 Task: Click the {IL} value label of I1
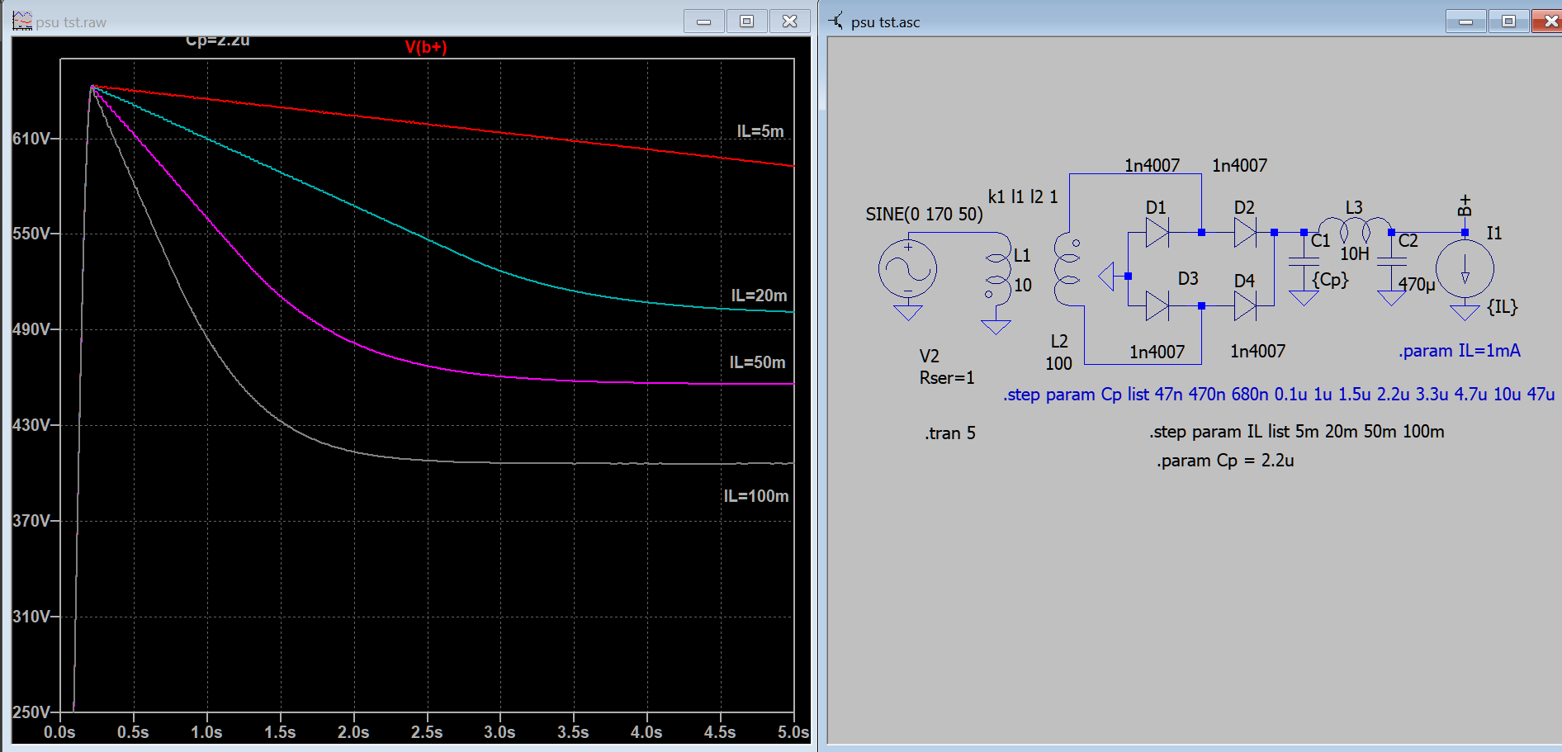[1503, 307]
